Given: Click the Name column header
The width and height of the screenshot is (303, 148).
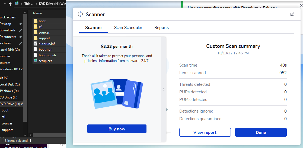Looking at the screenshot, I should tap(37, 13).
